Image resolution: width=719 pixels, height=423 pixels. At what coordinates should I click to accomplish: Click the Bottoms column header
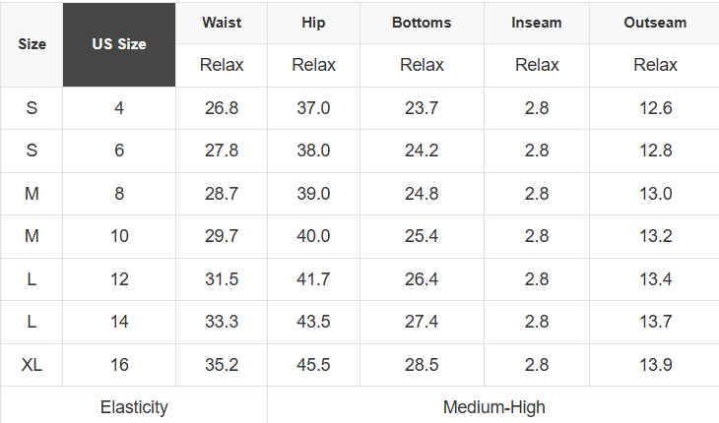click(422, 23)
